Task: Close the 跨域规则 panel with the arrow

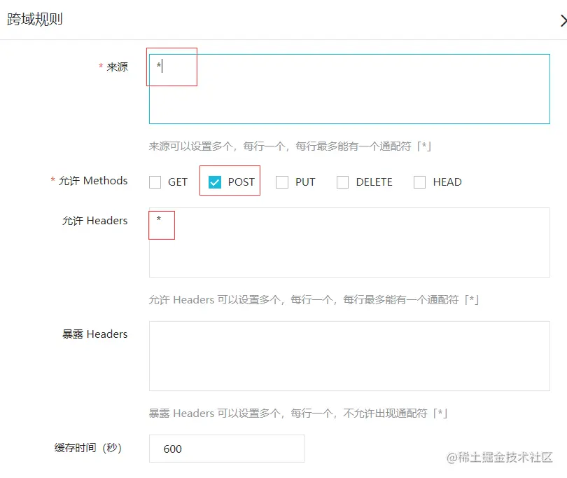Action: pyautogui.click(x=563, y=20)
